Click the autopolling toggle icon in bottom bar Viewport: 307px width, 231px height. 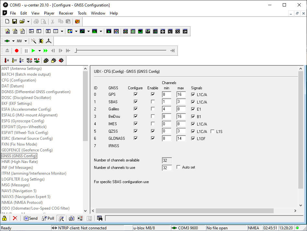(61, 218)
